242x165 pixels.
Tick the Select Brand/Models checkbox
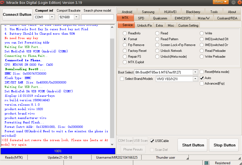click(x=122, y=79)
